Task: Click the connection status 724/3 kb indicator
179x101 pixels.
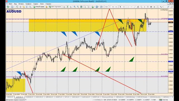Action: tap(164, 100)
